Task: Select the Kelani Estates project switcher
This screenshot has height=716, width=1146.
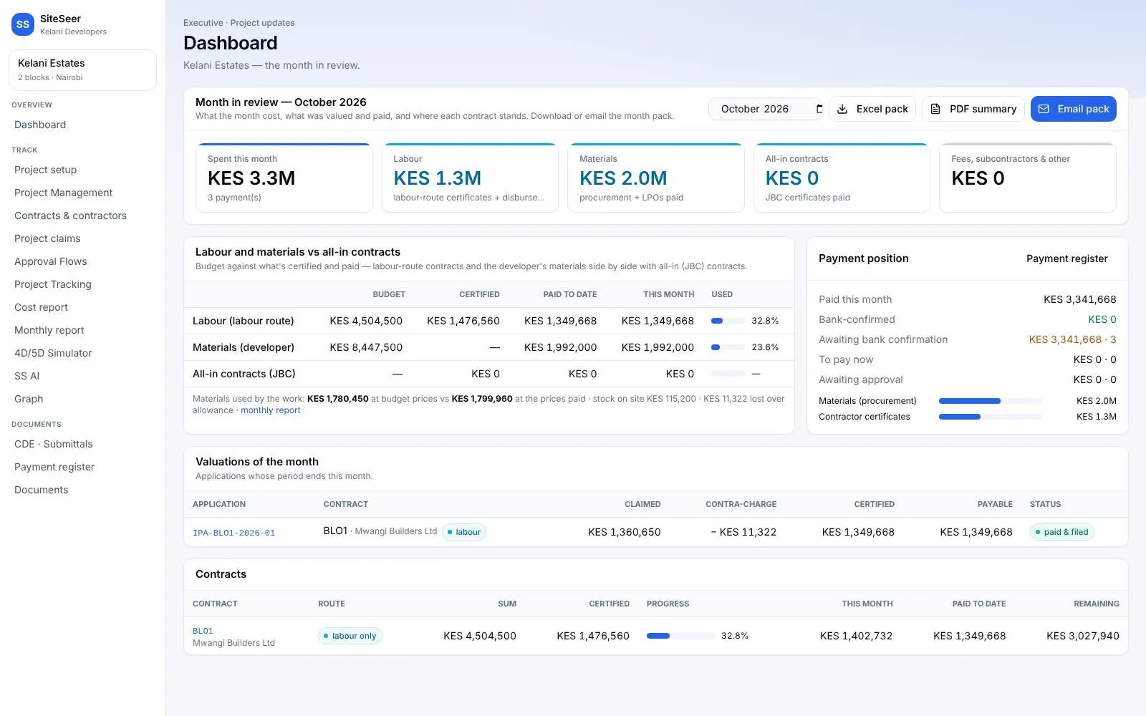Action: click(82, 70)
